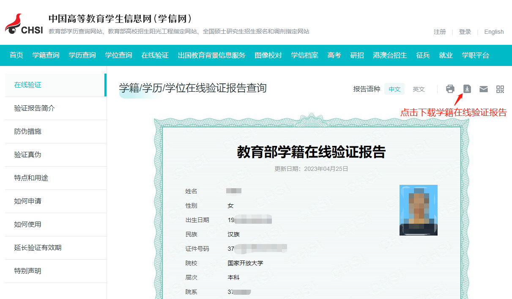512x299 pixels.
Task: Open 港澳台招生 in navigation bar
Action: 390,55
